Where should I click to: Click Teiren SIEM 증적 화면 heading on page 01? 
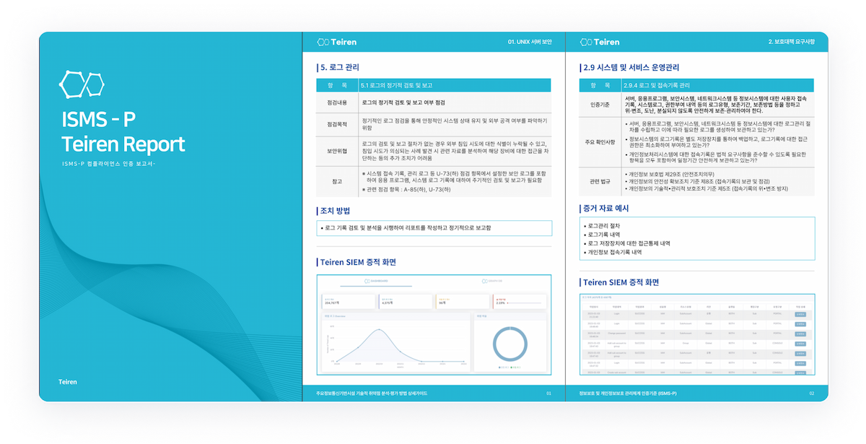click(x=358, y=262)
